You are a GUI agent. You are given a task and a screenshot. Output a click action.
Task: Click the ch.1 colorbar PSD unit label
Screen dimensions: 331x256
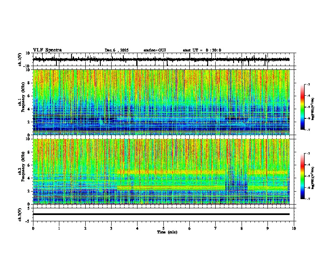pyautogui.click(x=313, y=109)
